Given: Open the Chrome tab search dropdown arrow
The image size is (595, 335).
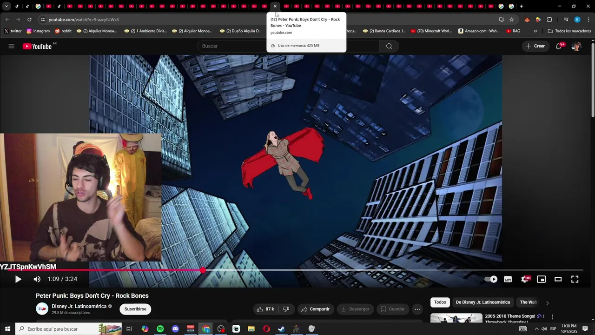Looking at the screenshot, I should pyautogui.click(x=7, y=7).
